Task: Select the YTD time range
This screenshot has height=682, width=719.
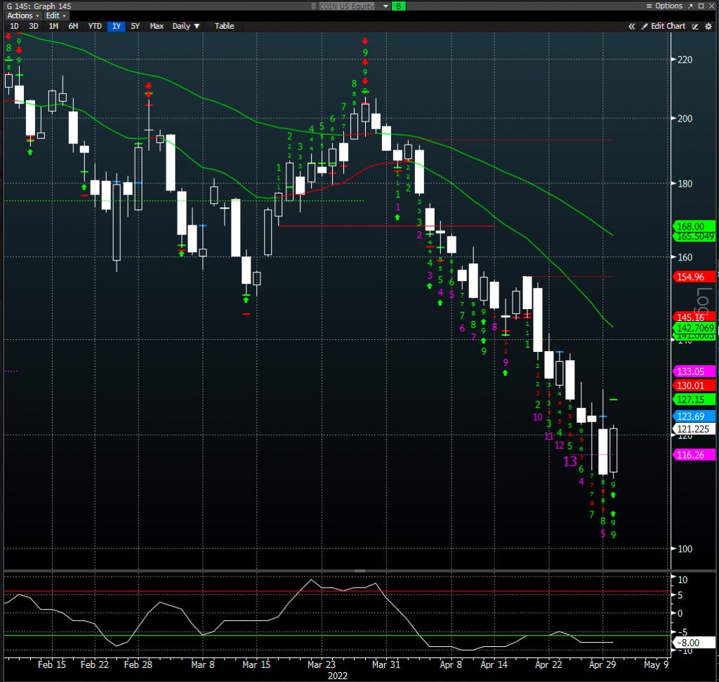Action: pos(95,26)
